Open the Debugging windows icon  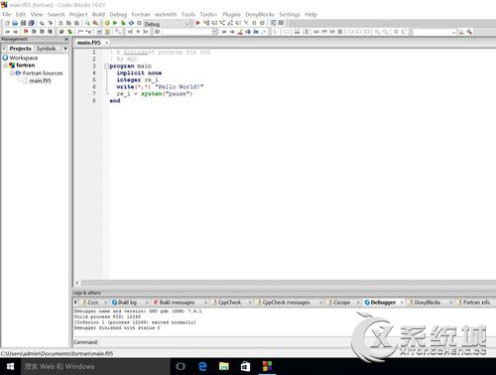coord(273,23)
